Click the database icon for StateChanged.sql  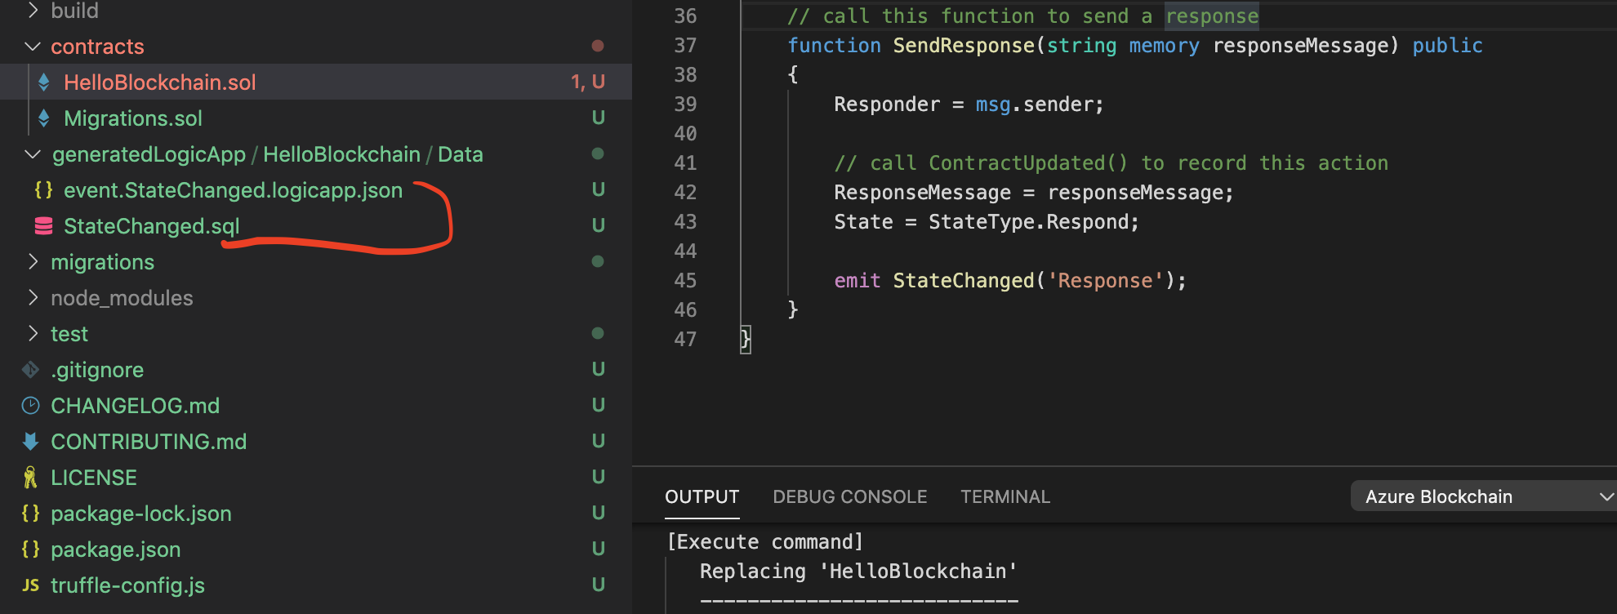[x=43, y=226]
